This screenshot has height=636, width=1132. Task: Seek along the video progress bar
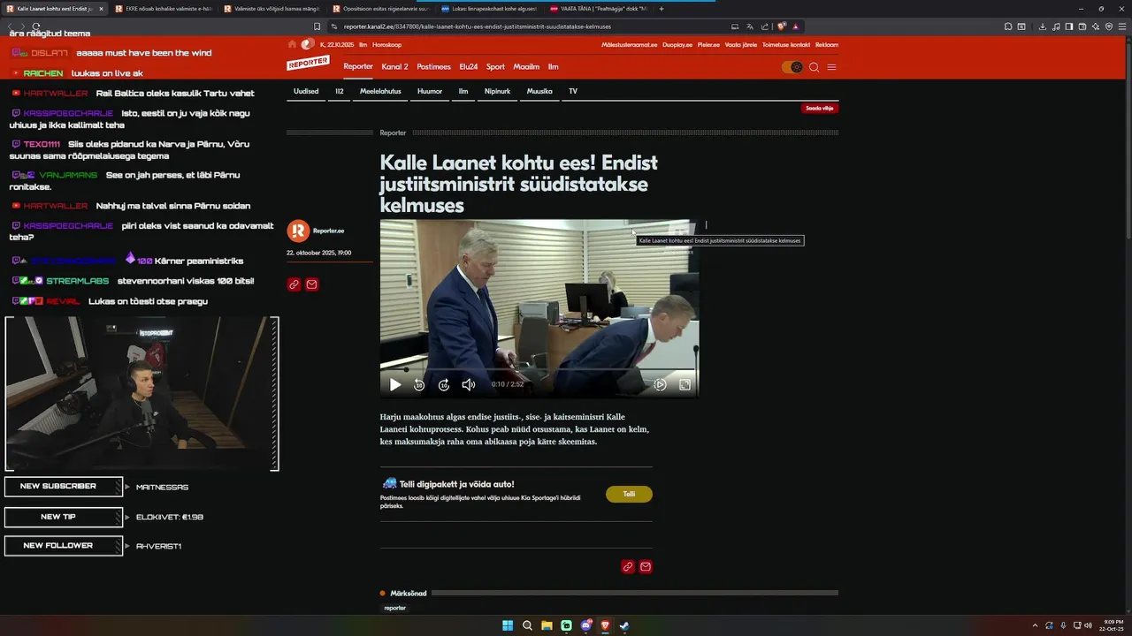coord(539,369)
